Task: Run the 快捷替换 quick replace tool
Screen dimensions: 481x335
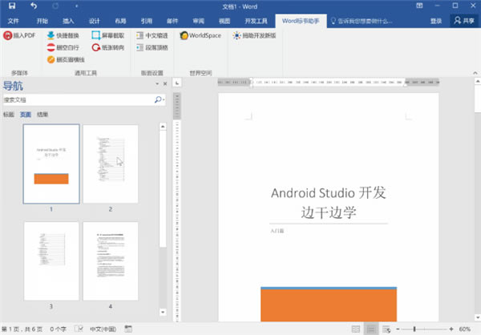Action: 63,35
